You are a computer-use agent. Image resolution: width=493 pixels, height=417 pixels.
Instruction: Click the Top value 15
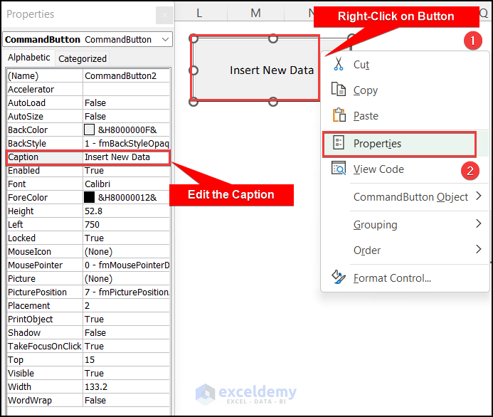point(127,360)
